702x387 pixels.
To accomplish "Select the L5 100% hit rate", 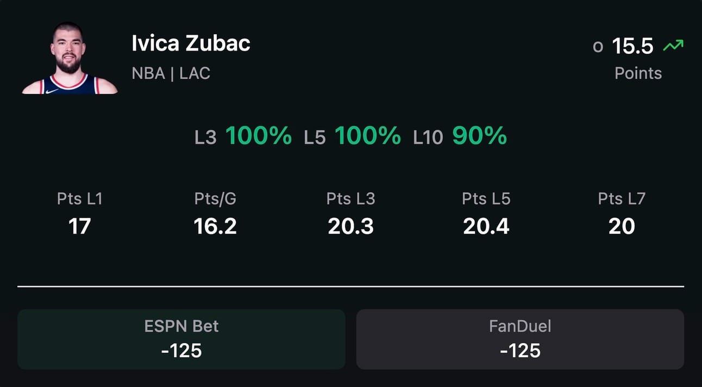I will point(352,136).
